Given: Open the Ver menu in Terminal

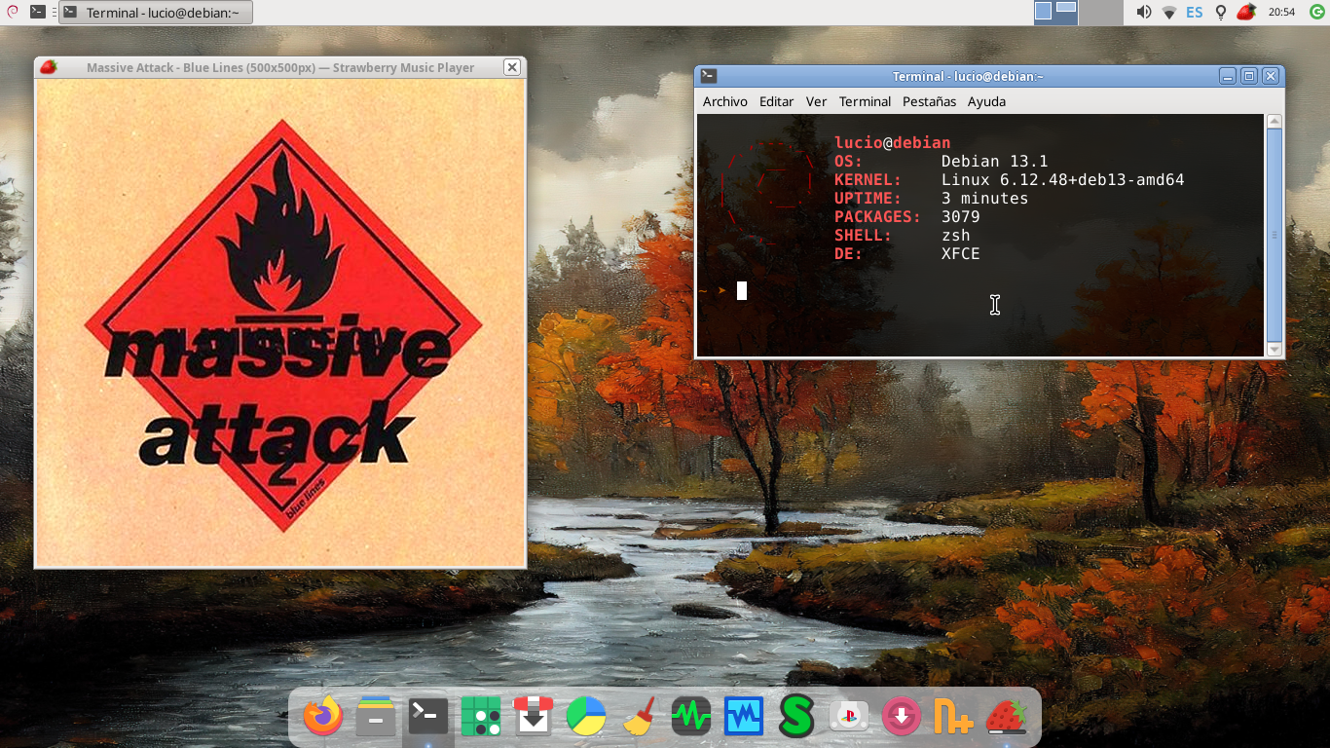Looking at the screenshot, I should pos(817,101).
